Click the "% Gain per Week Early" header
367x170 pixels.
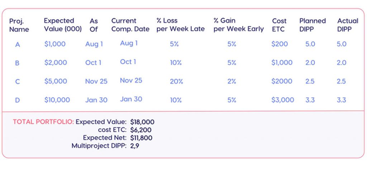238,25
